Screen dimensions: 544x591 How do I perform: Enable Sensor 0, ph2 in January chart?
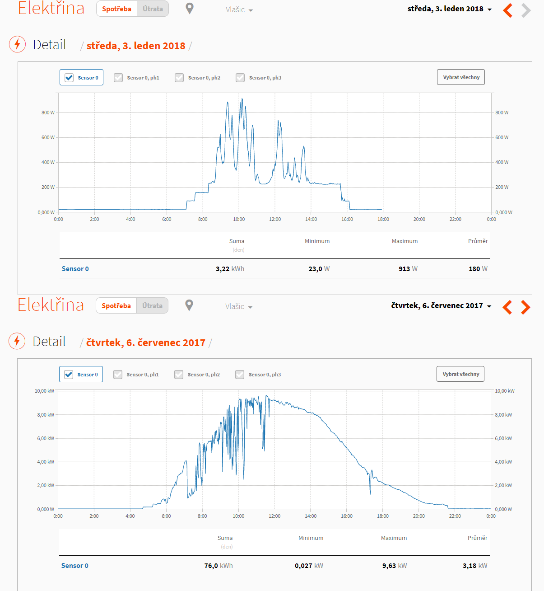tap(179, 78)
